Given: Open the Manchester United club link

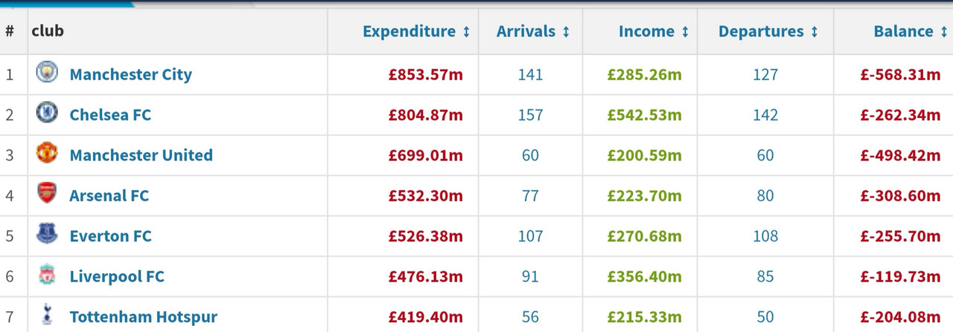Looking at the screenshot, I should [141, 155].
